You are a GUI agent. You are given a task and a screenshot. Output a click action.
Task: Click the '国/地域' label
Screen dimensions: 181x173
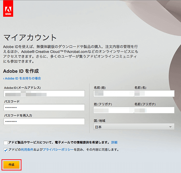[x=100, y=121]
